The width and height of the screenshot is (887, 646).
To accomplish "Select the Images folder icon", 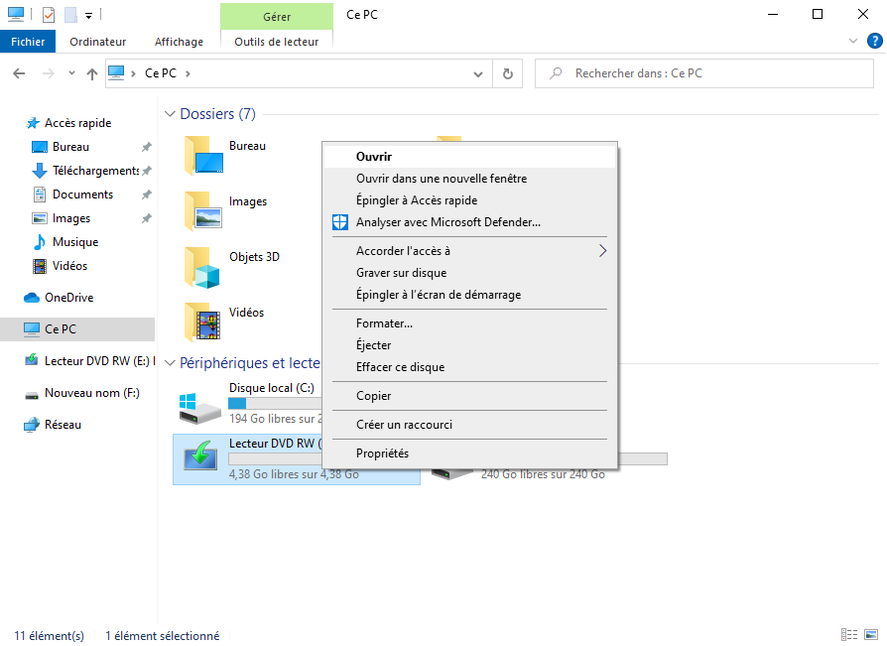I will point(203,211).
